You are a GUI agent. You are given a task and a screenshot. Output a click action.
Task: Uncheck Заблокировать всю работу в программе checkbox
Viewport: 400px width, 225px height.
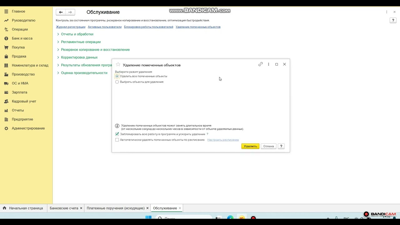[x=117, y=134]
